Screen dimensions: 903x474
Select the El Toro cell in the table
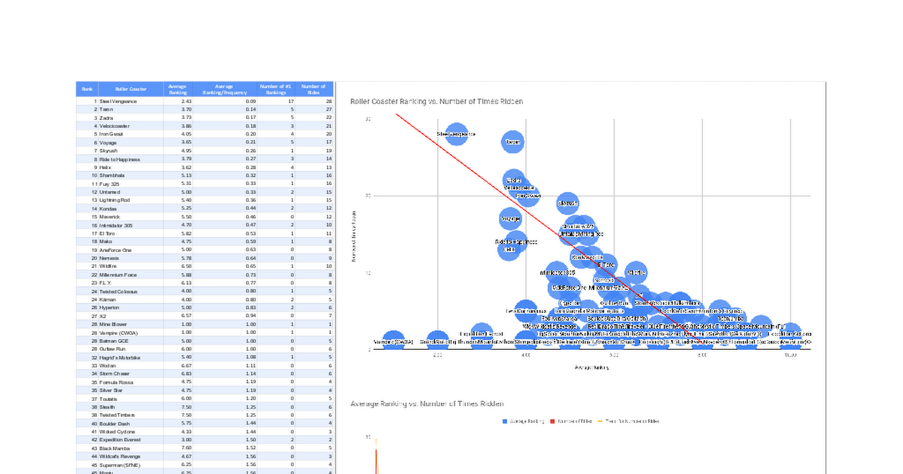point(129,233)
